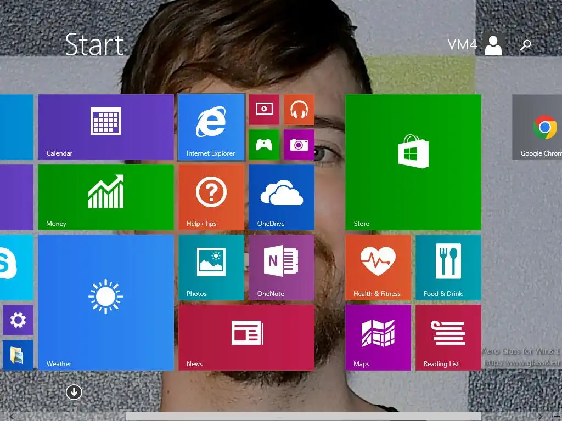This screenshot has height=421, width=562.
Task: Open the OneDrive tile
Action: coord(282,197)
